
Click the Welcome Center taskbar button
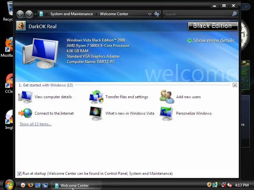(76, 185)
